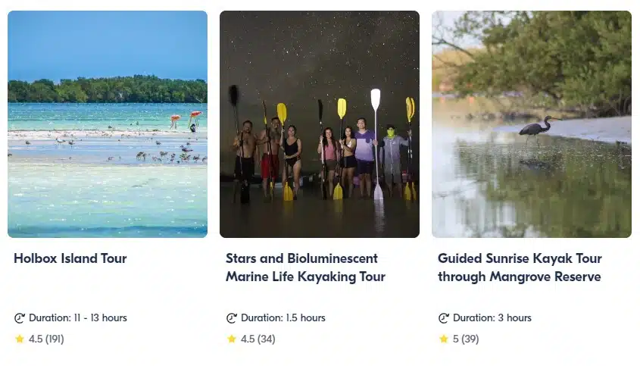Click the Duration: 3 hours label
The height and width of the screenshot is (366, 640).
pos(492,318)
